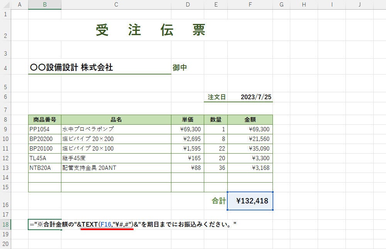Click the 塩ビパイプ 20×200 cell

tap(116, 139)
